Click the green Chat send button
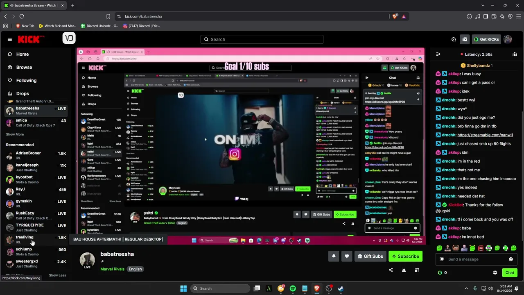 [x=510, y=272]
